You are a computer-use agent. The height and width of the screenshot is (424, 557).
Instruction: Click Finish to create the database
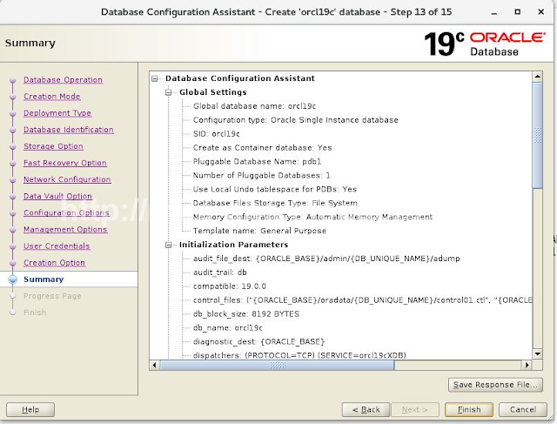pos(469,409)
